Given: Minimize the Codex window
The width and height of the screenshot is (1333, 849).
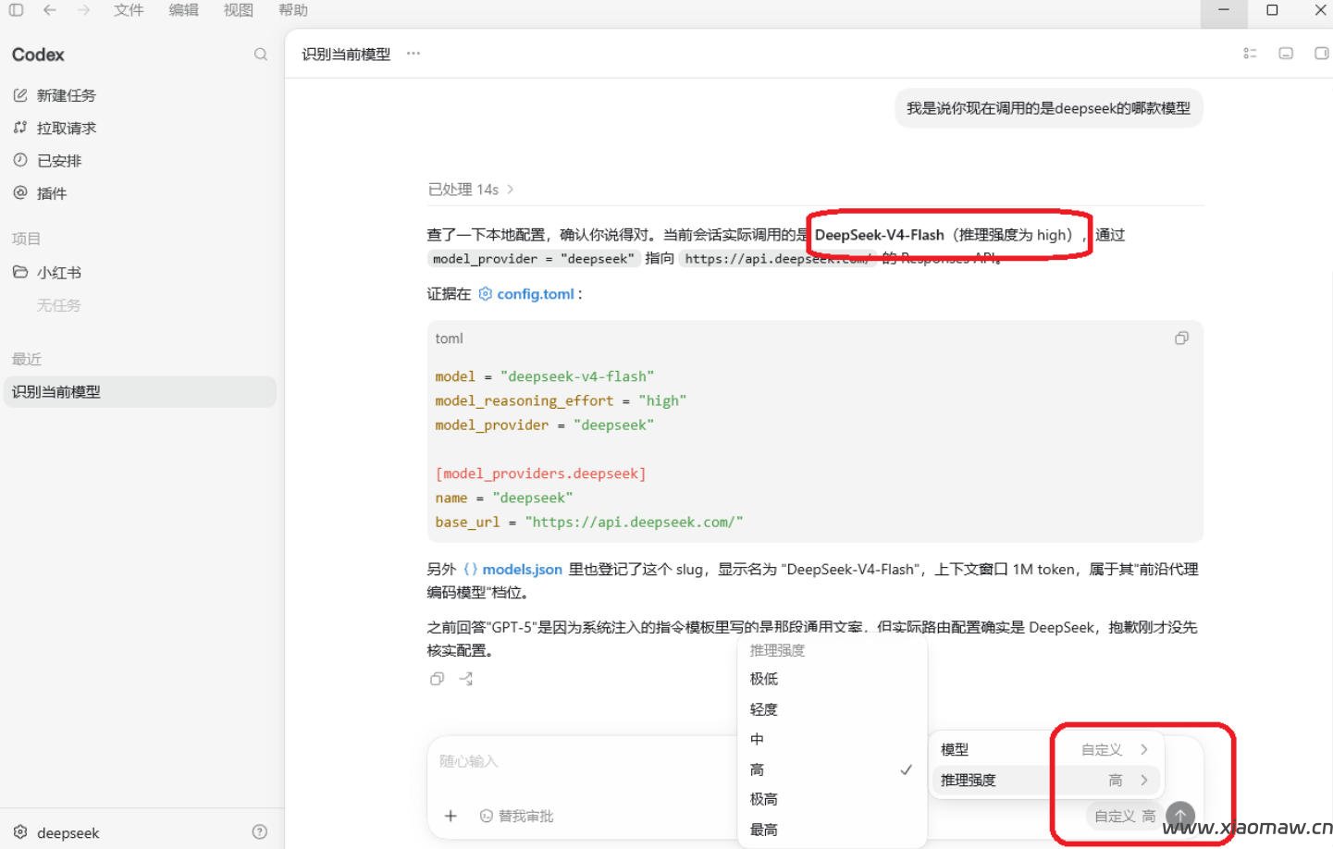Looking at the screenshot, I should click(x=1224, y=10).
